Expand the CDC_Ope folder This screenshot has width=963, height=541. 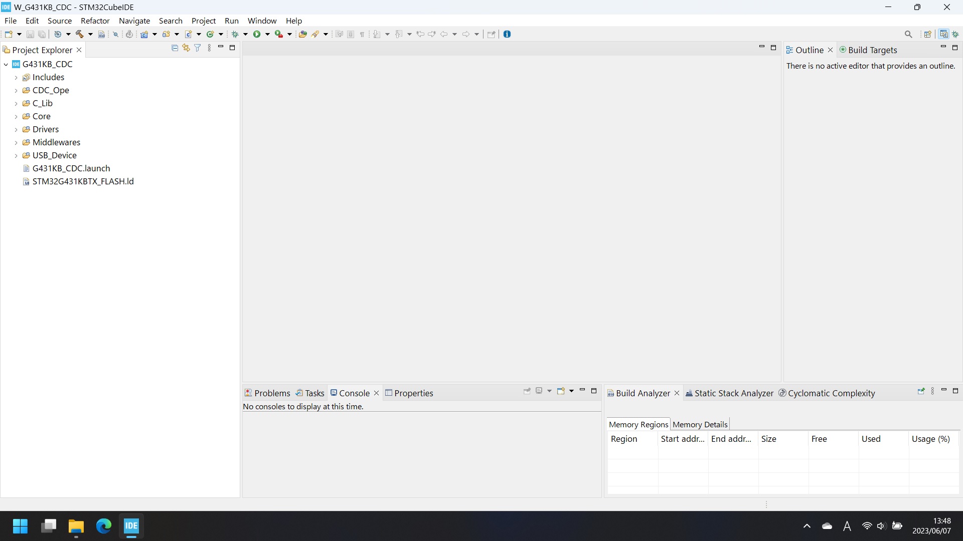tap(16, 91)
